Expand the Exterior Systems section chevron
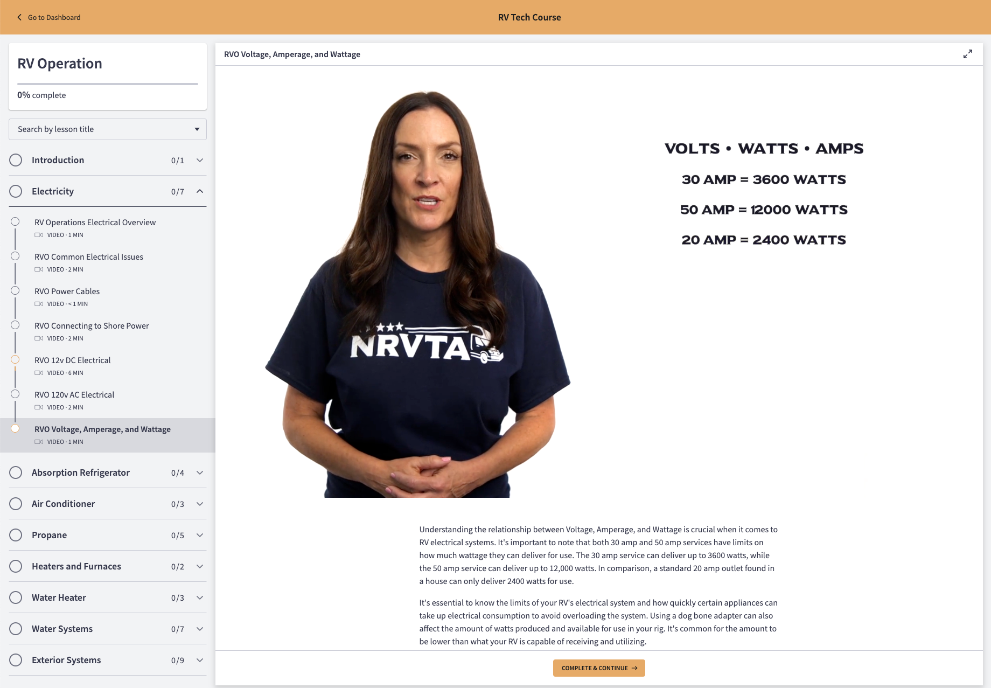 [x=200, y=660]
